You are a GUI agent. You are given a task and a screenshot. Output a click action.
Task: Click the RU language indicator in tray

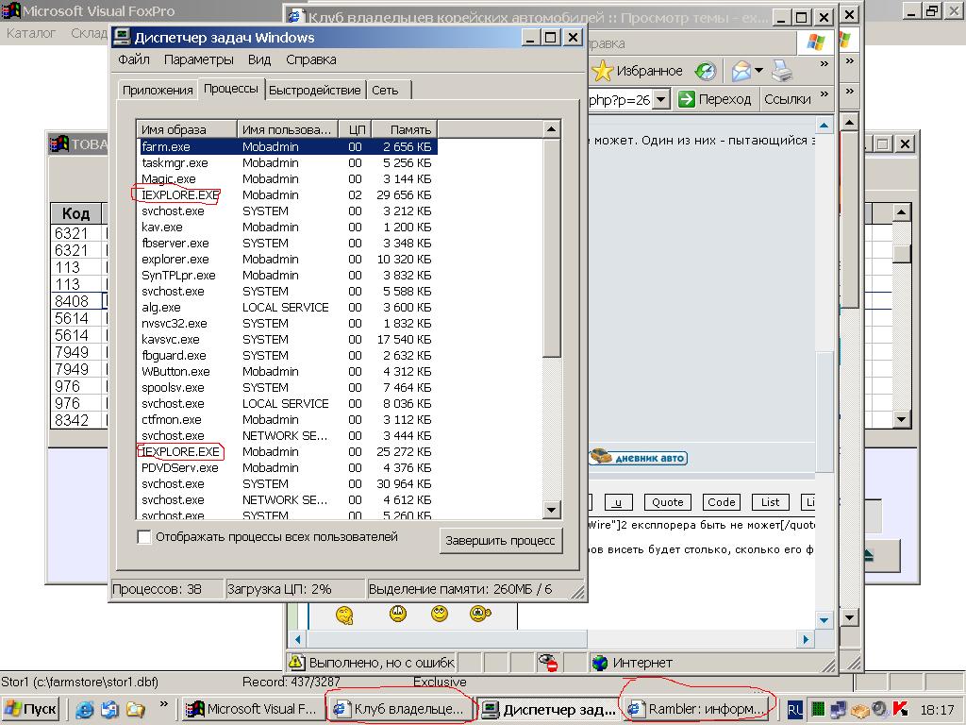tap(795, 709)
